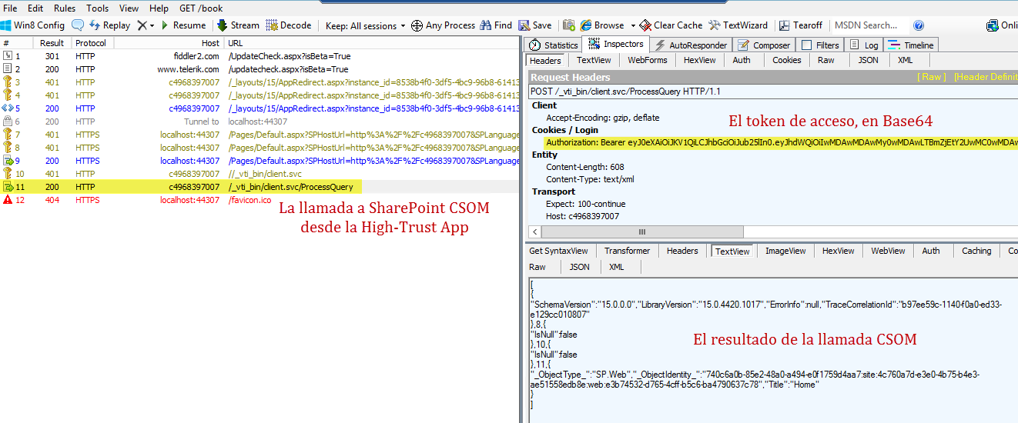1018x423 pixels.
Task: Click the [Raw] link in Request Headers
Action: [932, 77]
